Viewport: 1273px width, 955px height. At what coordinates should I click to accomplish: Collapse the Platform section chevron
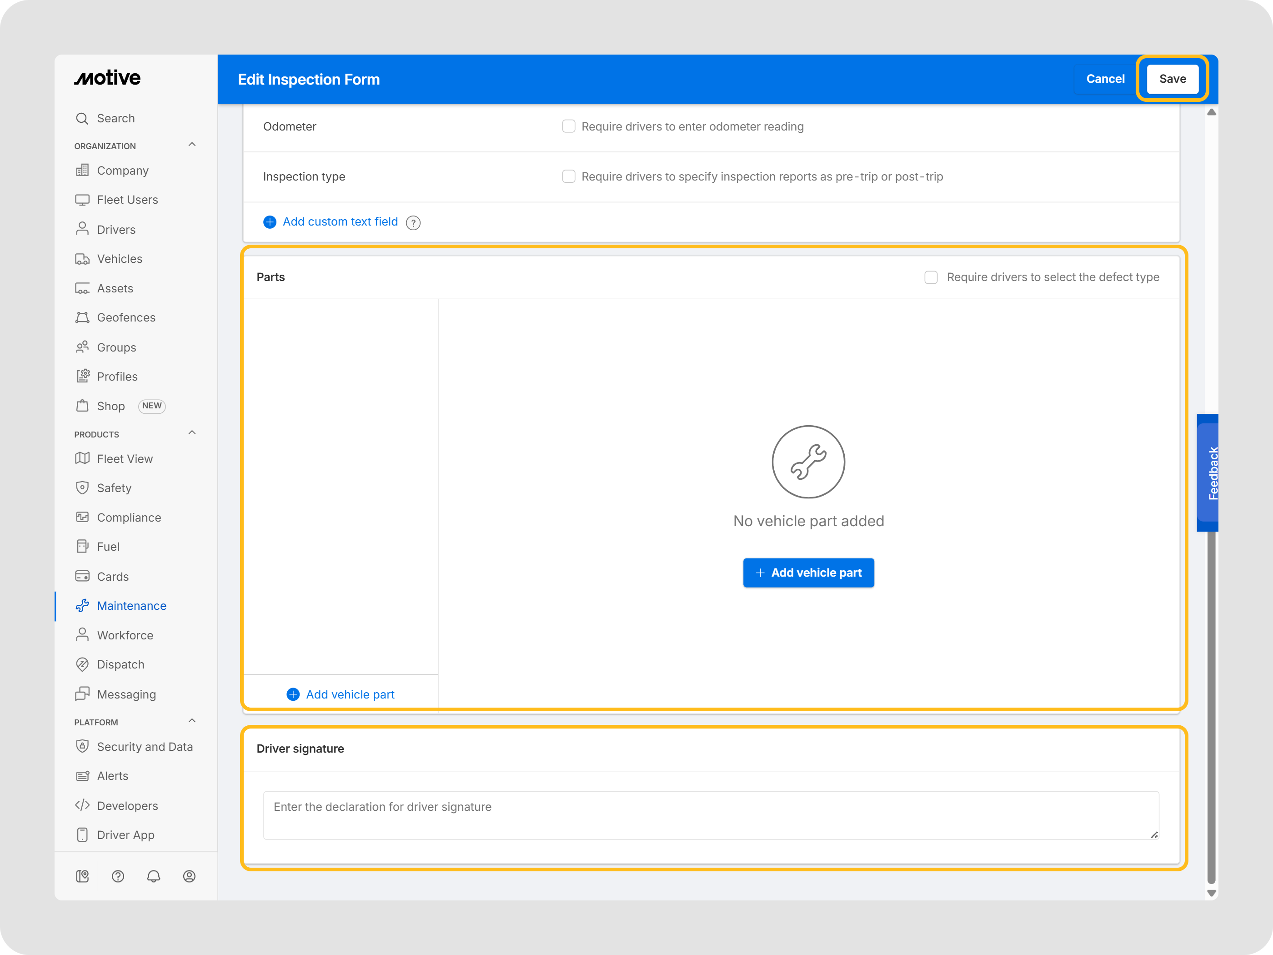[x=192, y=721]
